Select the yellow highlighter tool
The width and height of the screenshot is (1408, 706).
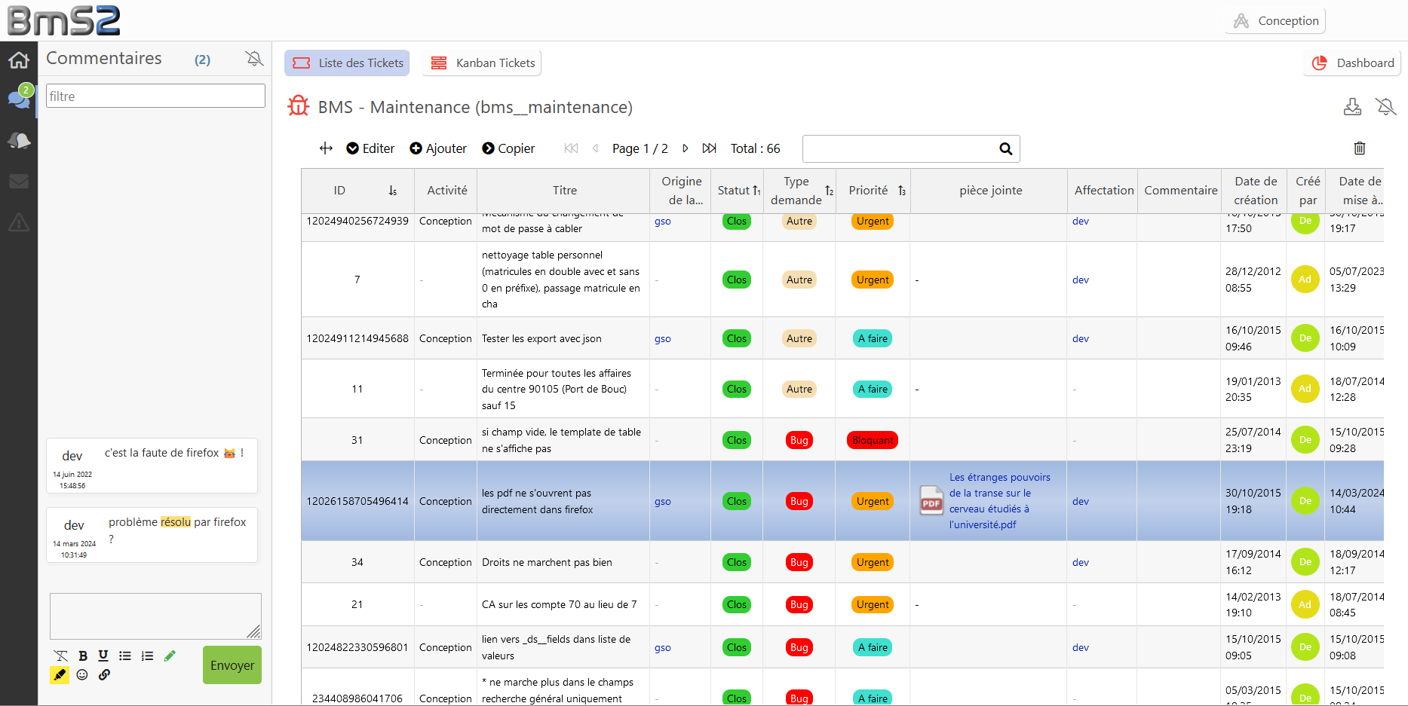pos(60,675)
